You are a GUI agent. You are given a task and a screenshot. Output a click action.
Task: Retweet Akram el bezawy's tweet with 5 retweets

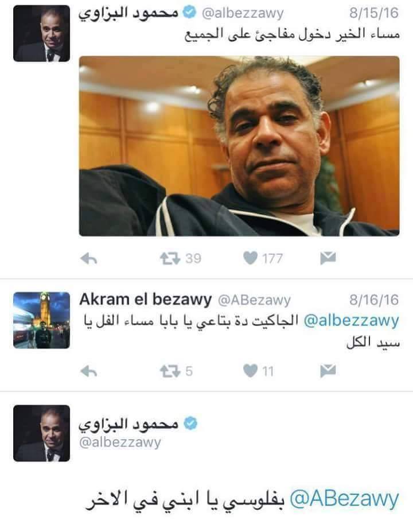pyautogui.click(x=170, y=371)
